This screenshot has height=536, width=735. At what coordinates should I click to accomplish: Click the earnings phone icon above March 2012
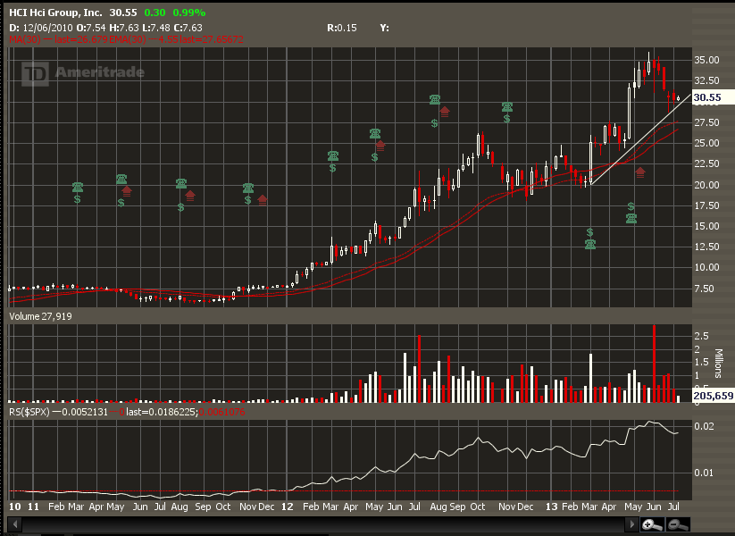[x=333, y=155]
